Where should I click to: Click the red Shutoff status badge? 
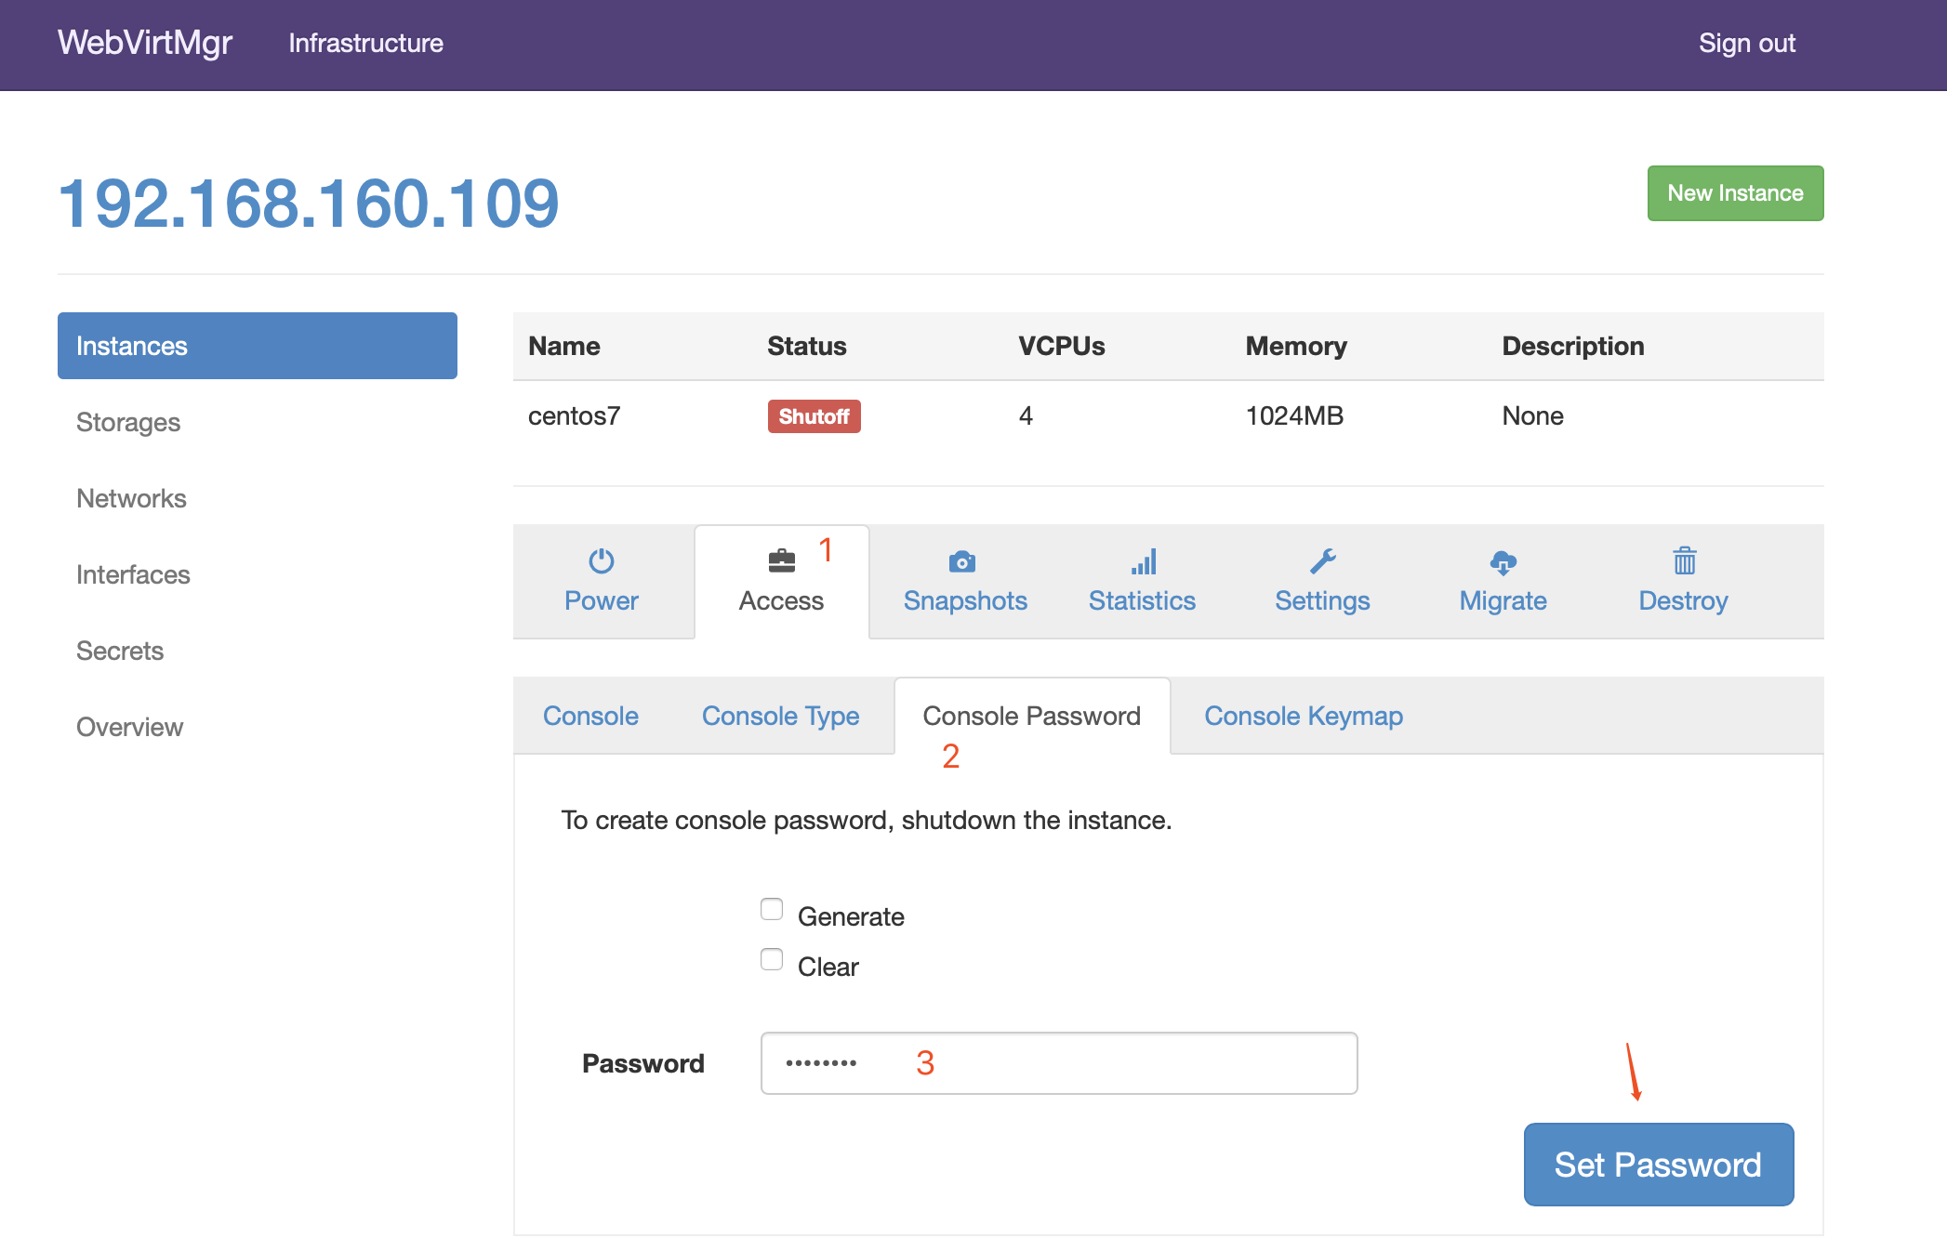point(814,416)
